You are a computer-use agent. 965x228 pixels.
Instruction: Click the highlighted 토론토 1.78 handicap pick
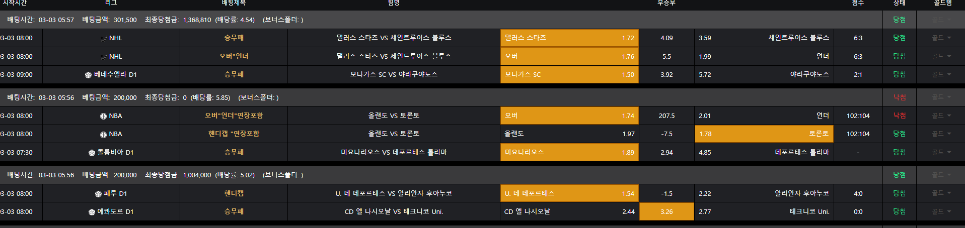(764, 134)
